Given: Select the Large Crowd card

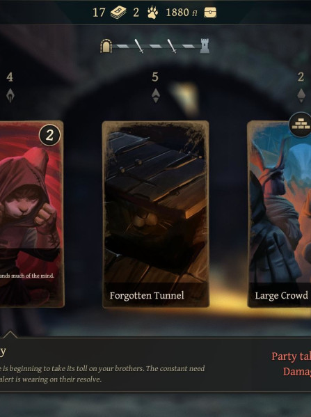Looking at the screenshot, I should click(x=279, y=214).
